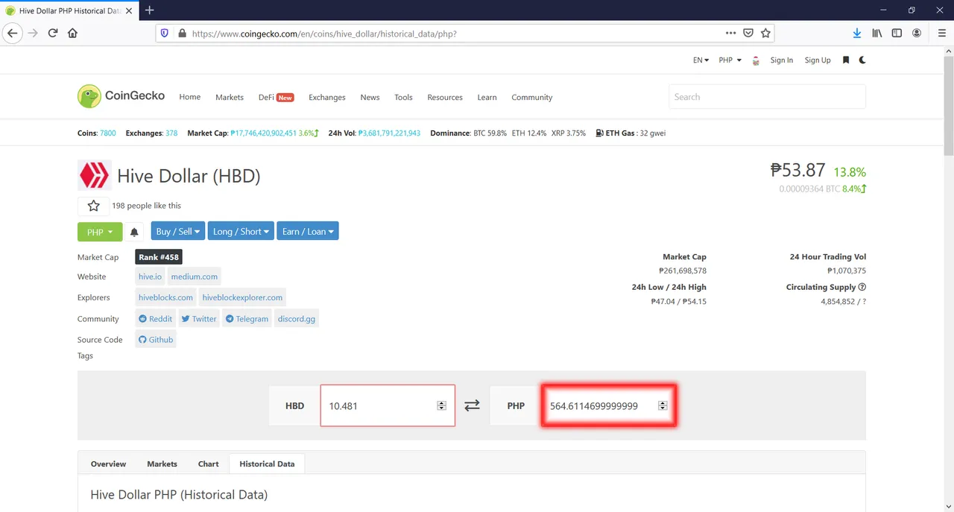
Task: Favorite Hive Dollar with the star button
Action: (93, 206)
